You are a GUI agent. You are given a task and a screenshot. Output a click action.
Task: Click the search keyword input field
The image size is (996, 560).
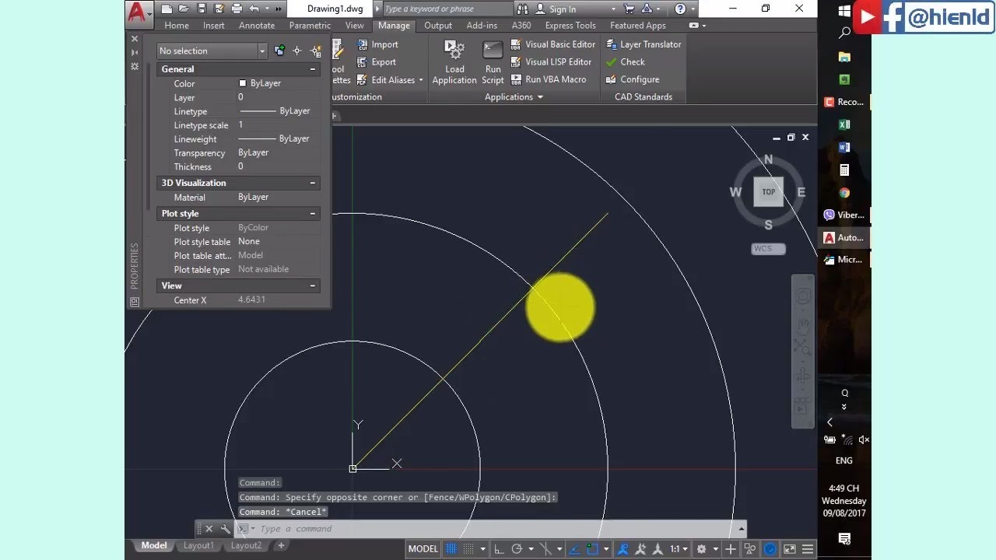pyautogui.click(x=447, y=9)
